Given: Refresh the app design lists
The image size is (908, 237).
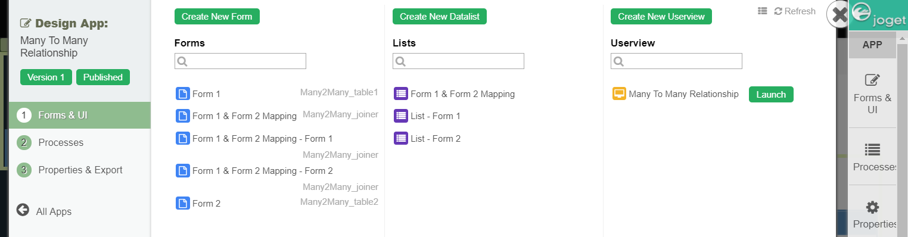Looking at the screenshot, I should coord(795,11).
